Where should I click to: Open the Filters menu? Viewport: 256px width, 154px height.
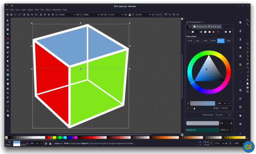click(48, 9)
